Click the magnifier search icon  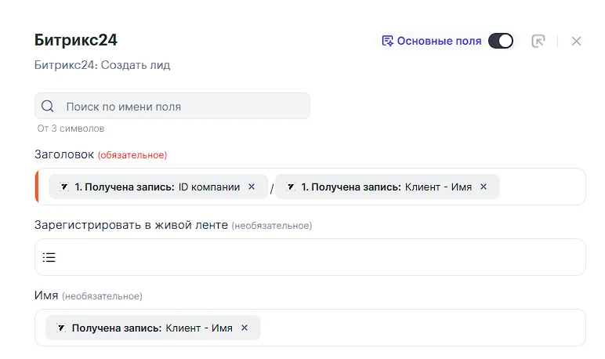[48, 107]
